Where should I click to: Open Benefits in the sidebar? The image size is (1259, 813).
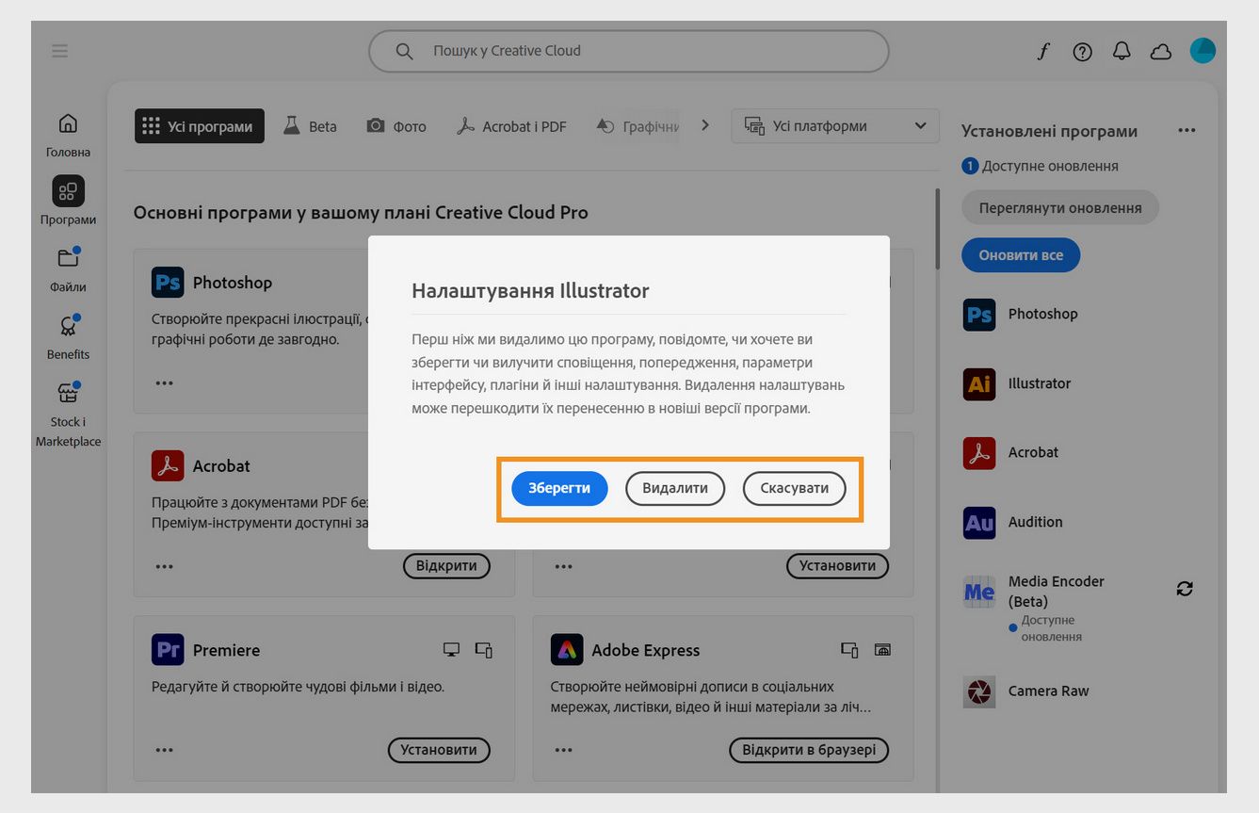click(x=68, y=337)
